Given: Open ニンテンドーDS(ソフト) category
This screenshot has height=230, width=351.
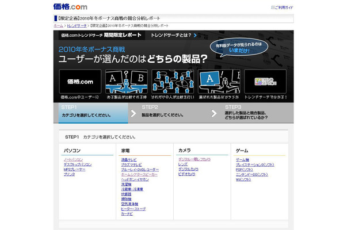Looking at the screenshot, I should [252, 175].
